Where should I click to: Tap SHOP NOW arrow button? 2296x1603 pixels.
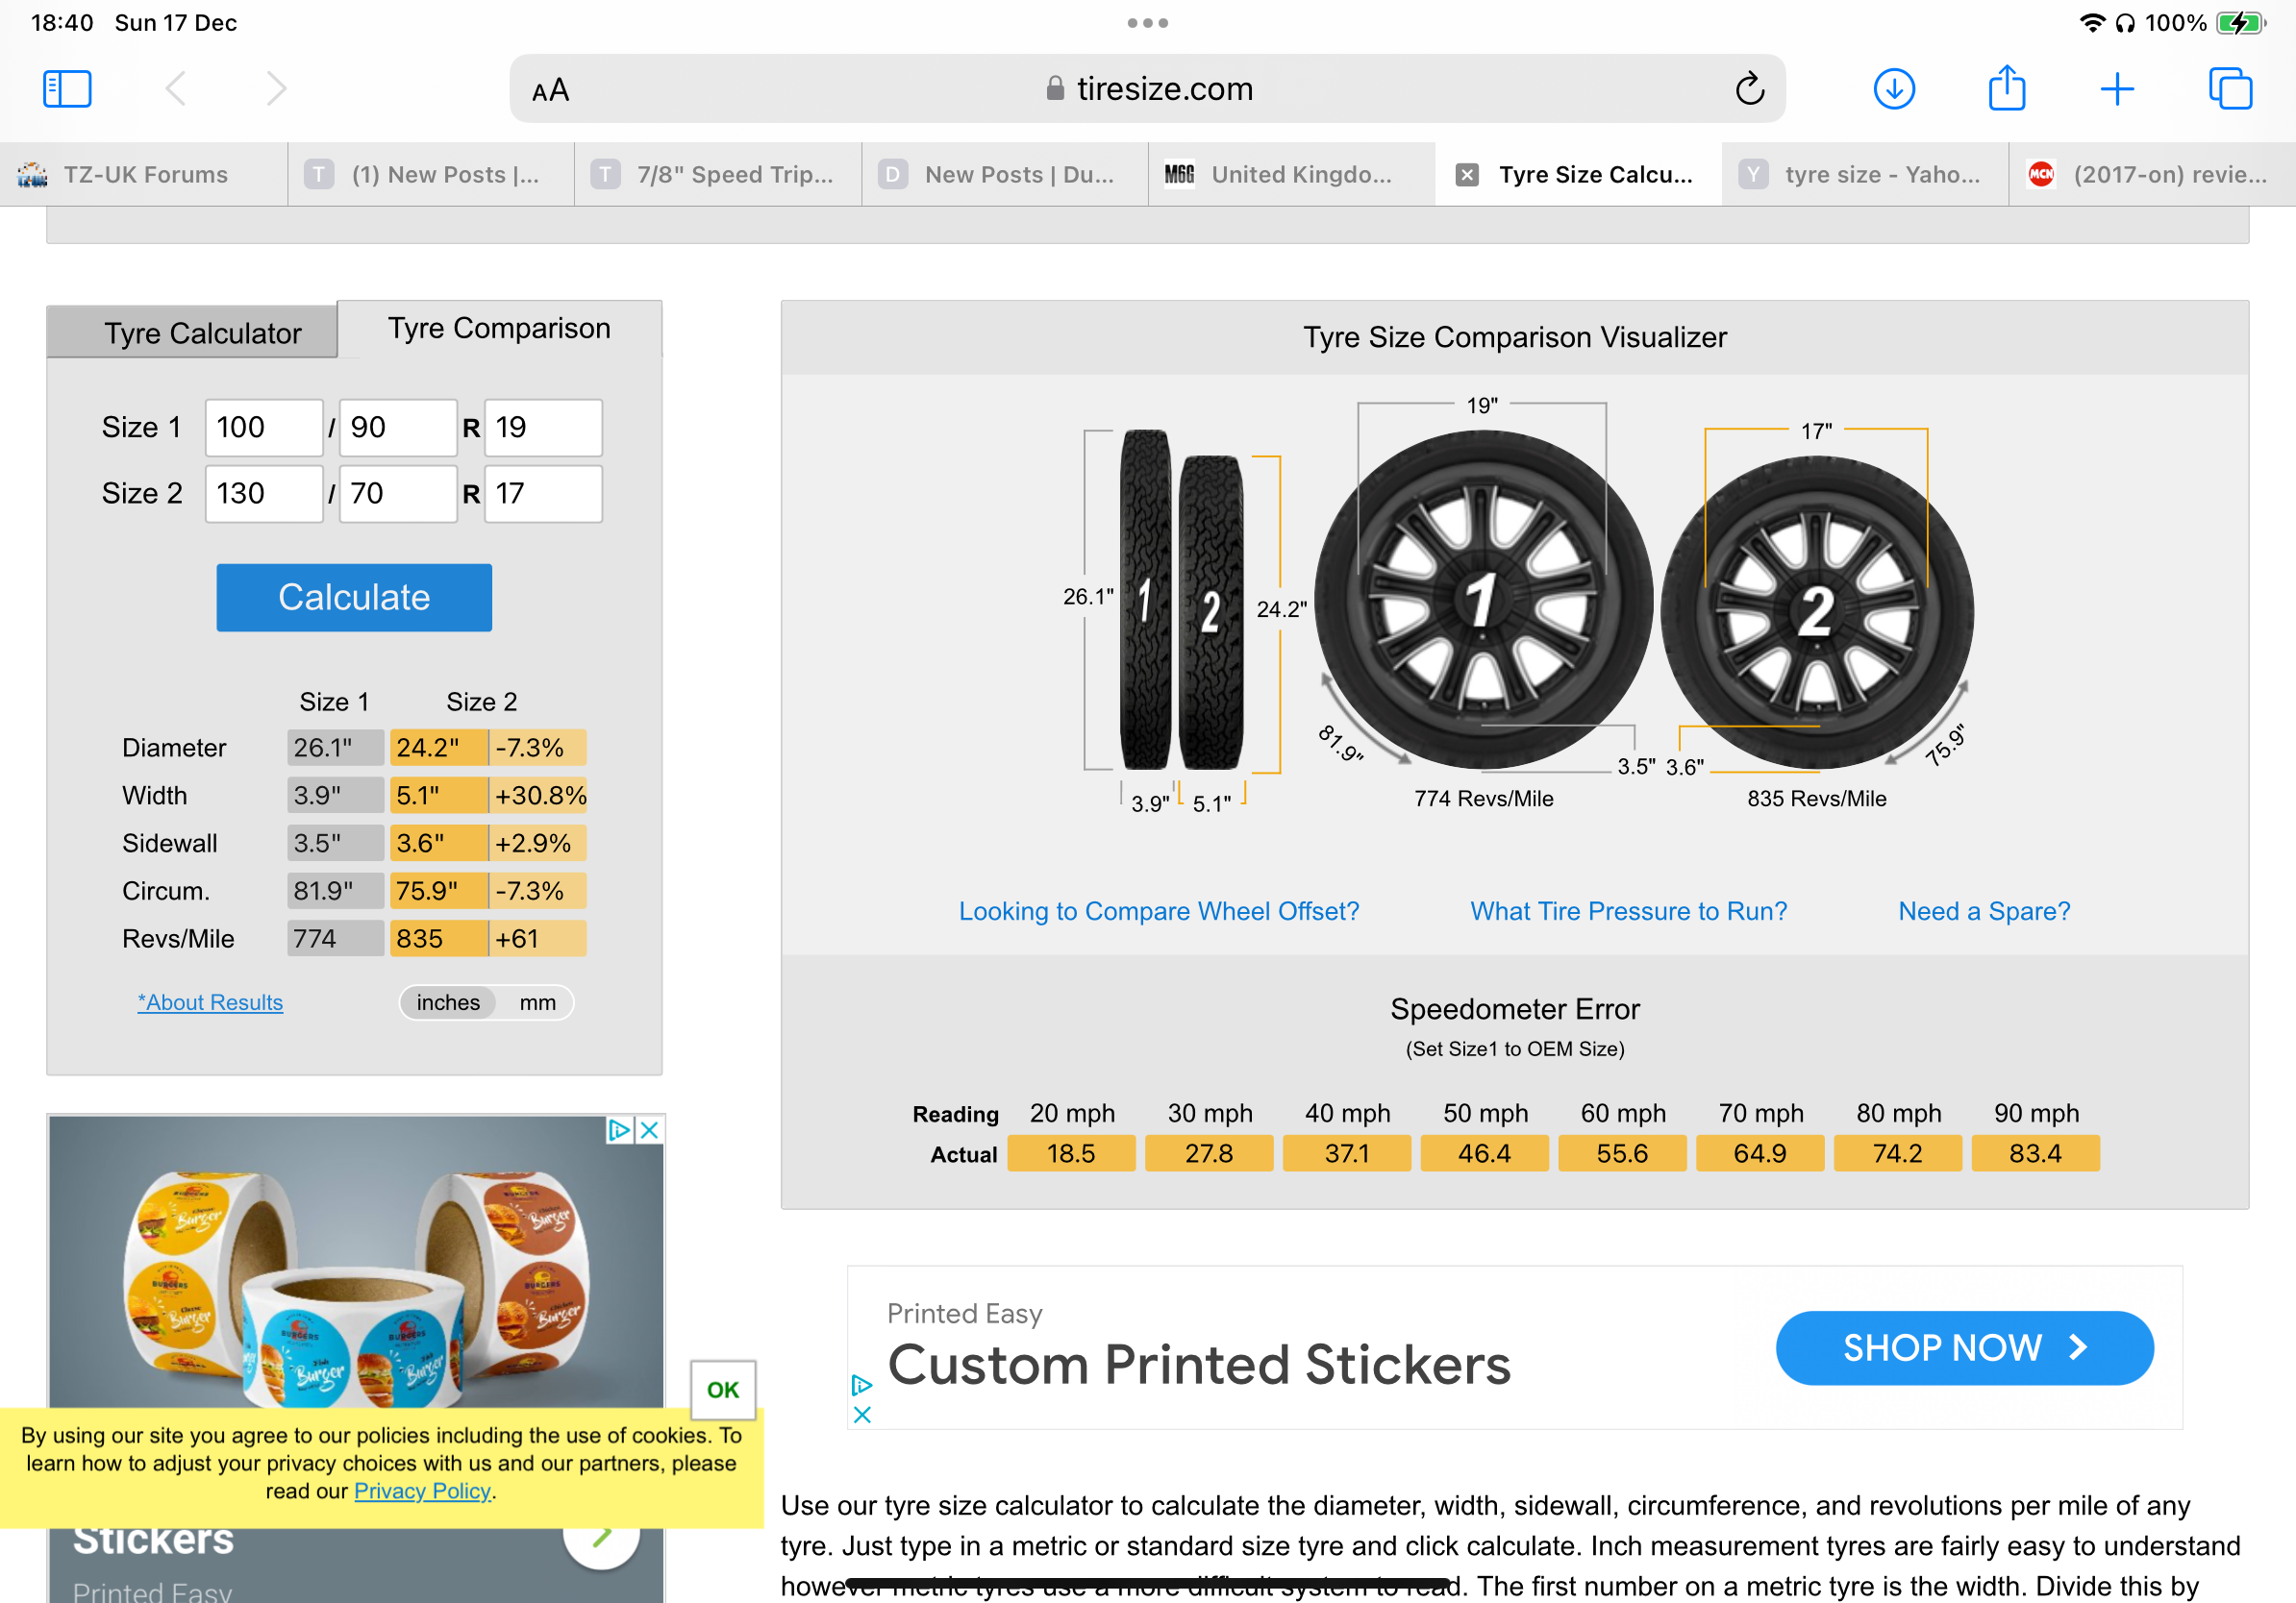1963,1347
